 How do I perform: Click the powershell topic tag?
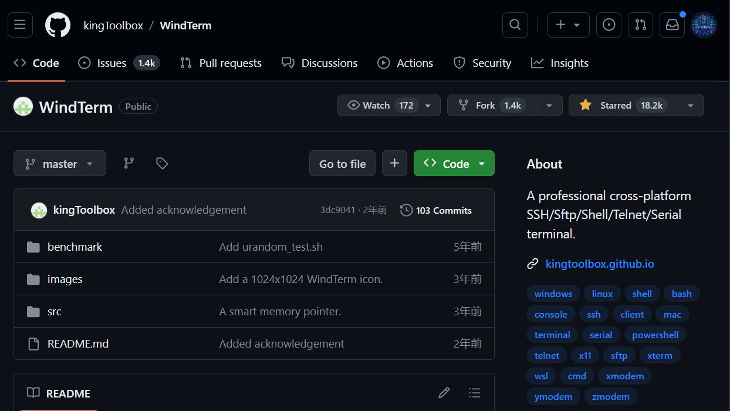(655, 335)
